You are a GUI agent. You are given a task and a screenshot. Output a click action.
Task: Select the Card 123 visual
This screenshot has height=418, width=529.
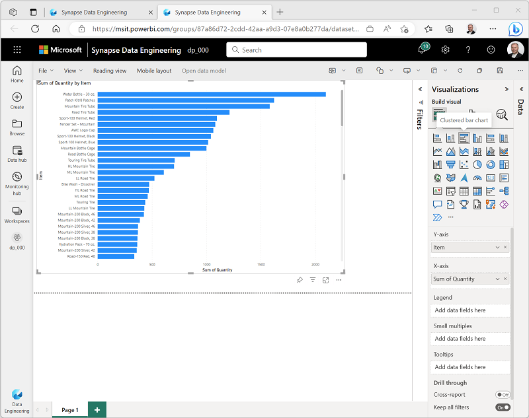491,178
